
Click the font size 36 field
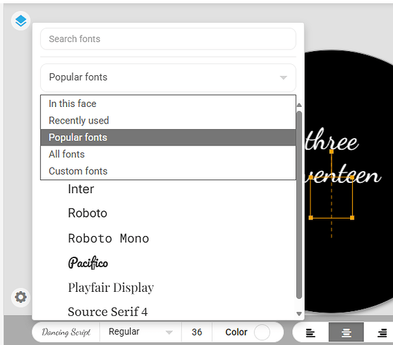(x=197, y=332)
